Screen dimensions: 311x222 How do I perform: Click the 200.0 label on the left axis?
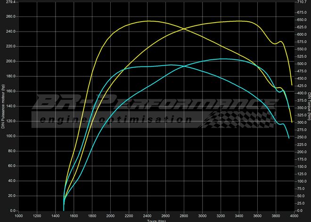[10, 62]
